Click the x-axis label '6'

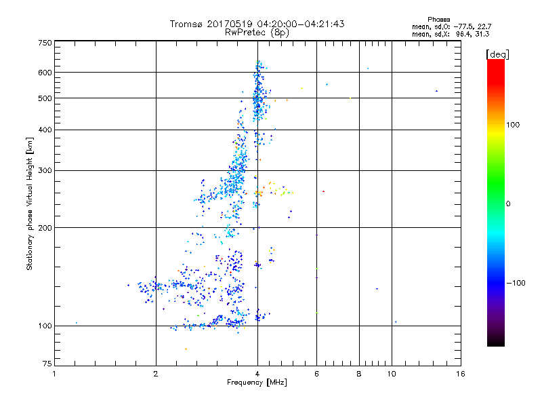[316, 374]
